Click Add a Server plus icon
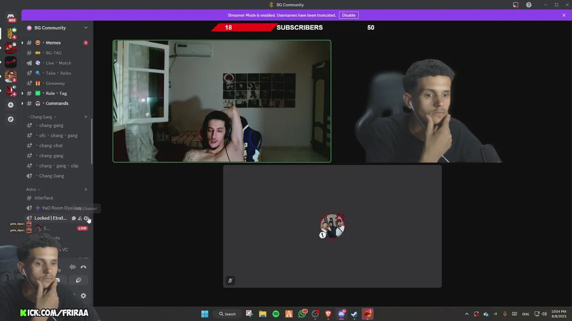The image size is (572, 321). 11,105
